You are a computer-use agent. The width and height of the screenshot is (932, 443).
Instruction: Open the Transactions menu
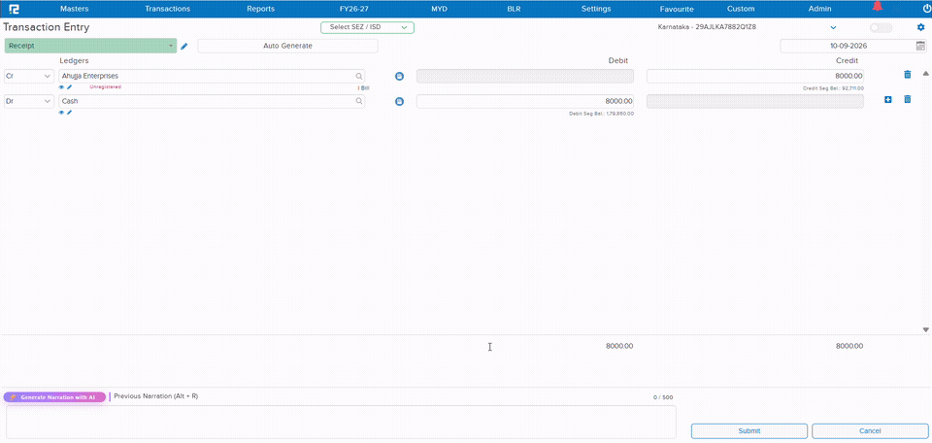168,9
